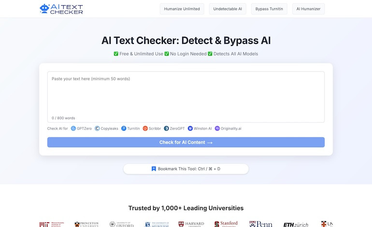Viewport: 372px width, 227px height.
Task: Click the University of Oxford logo
Action: (121, 224)
